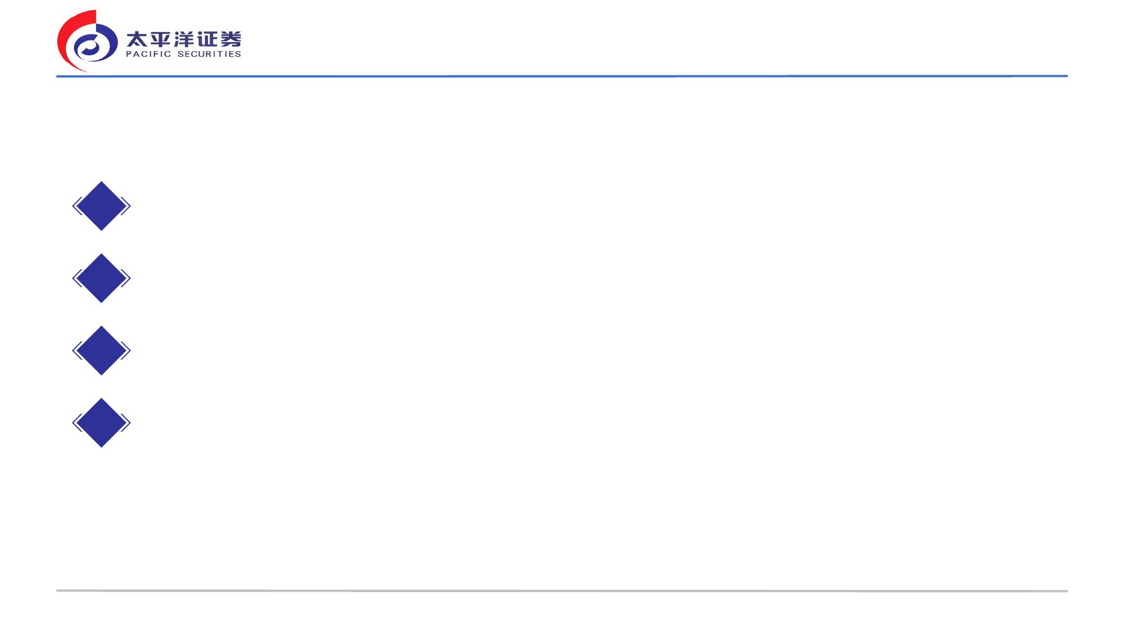
Task: Click the PACIFIC SECURITIES English caption
Action: 184,54
